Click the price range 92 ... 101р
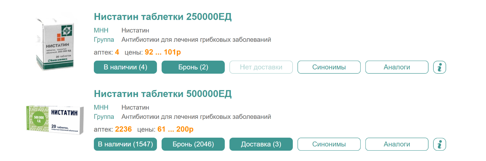The width and height of the screenshot is (486, 161). (x=163, y=52)
